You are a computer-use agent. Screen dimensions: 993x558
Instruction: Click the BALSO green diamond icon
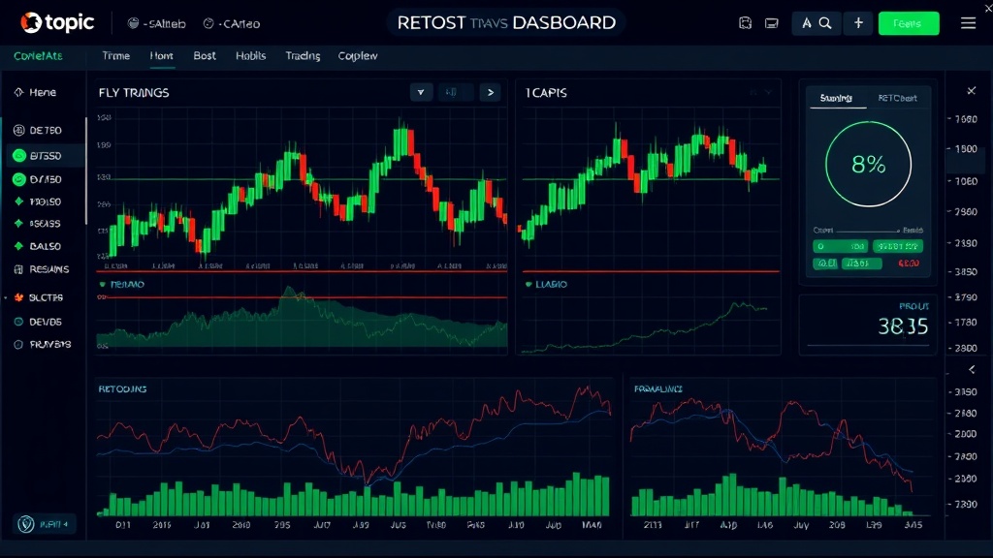pos(18,246)
